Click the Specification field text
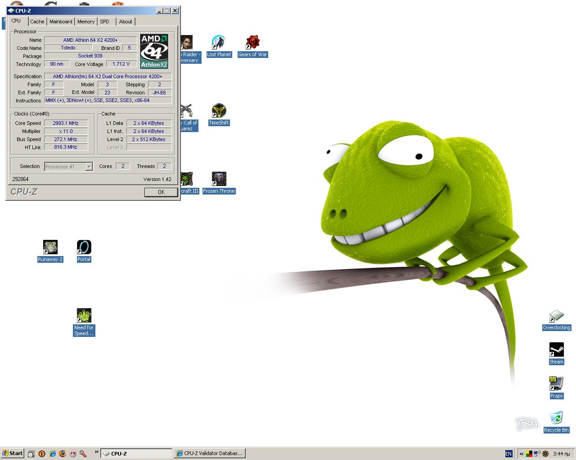The width and height of the screenshot is (576, 460). coord(108,76)
